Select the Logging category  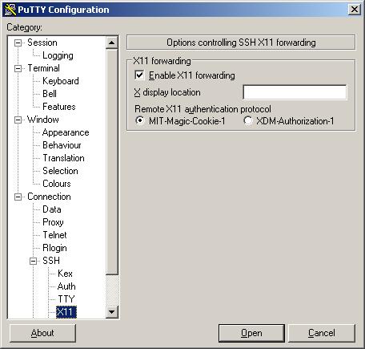[58, 55]
